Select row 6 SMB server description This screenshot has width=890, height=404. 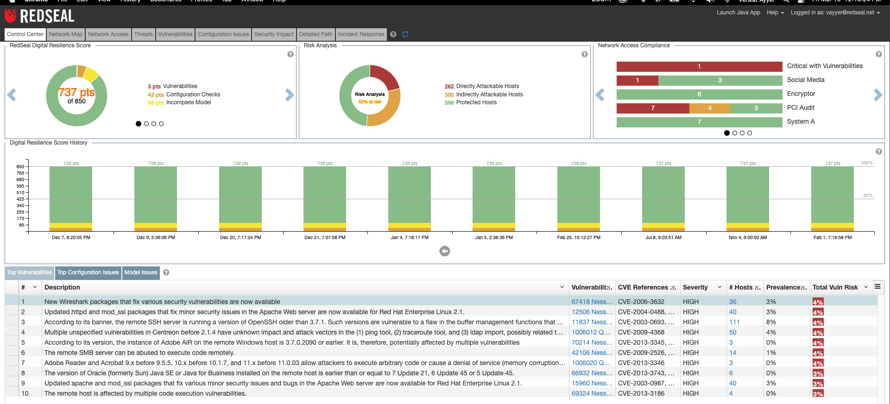point(139,353)
